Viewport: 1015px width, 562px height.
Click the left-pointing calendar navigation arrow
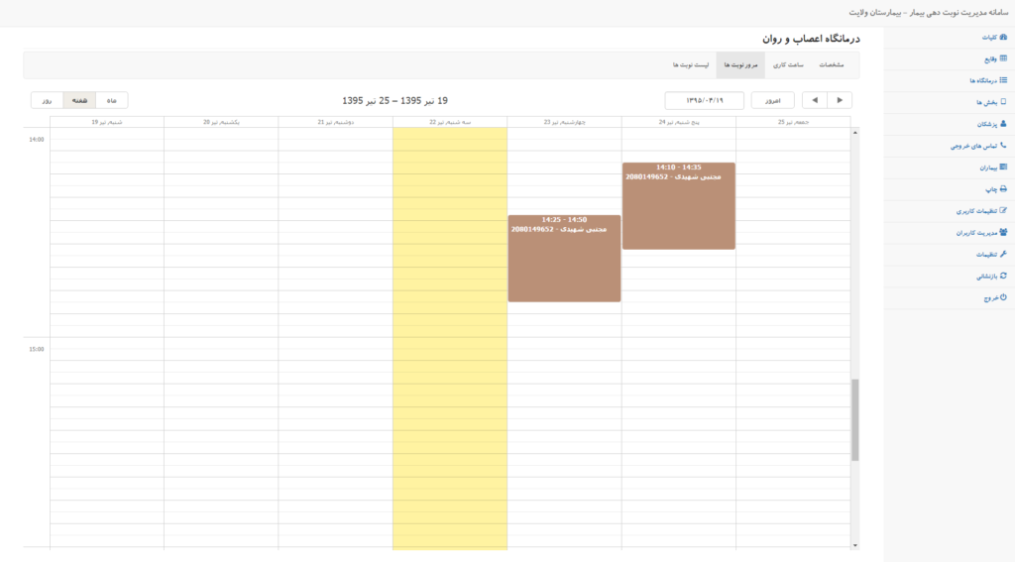(x=815, y=100)
